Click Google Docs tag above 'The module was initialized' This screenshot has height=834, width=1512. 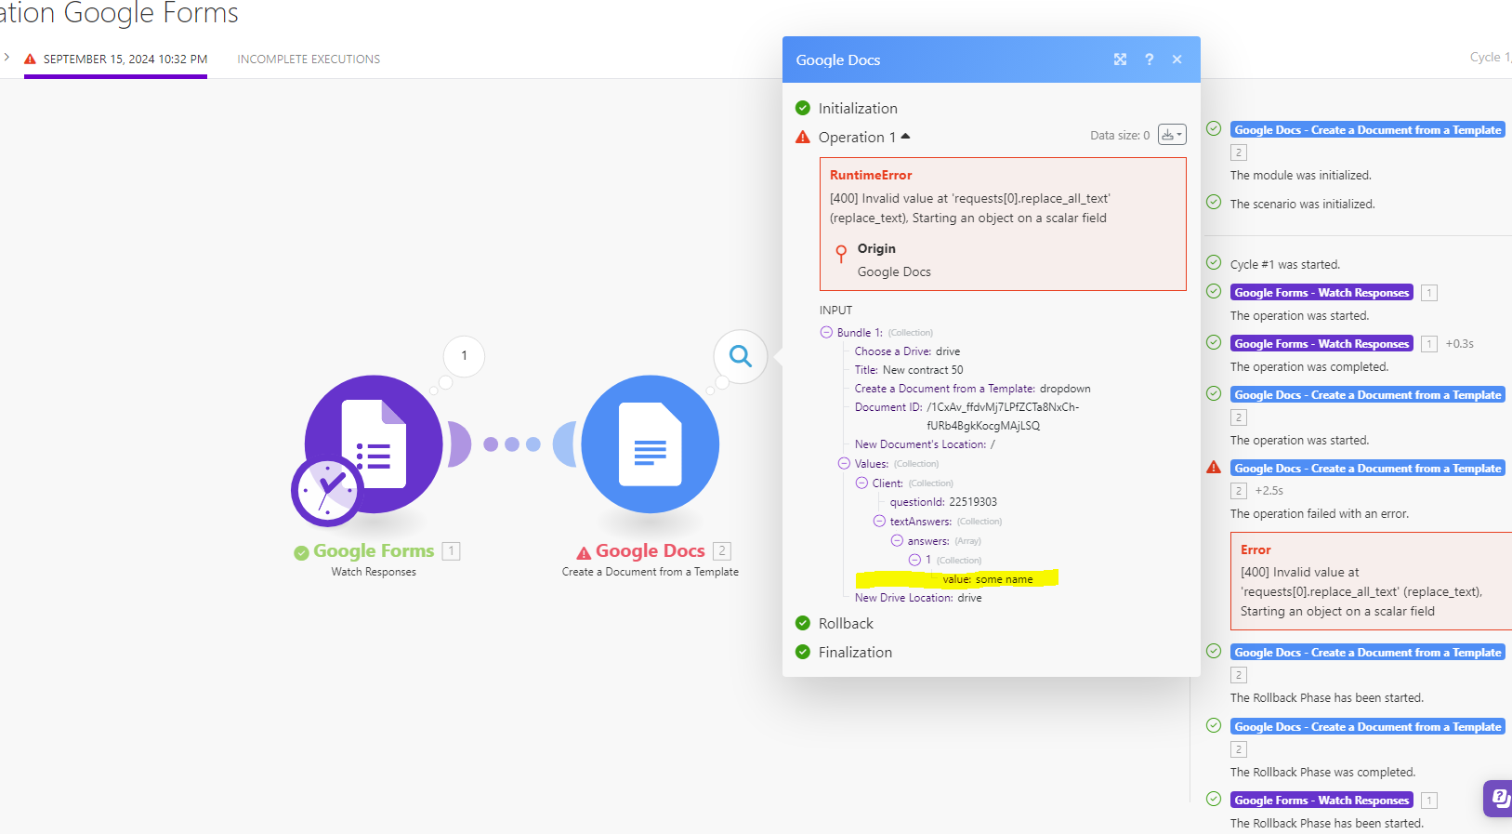[x=1368, y=130]
